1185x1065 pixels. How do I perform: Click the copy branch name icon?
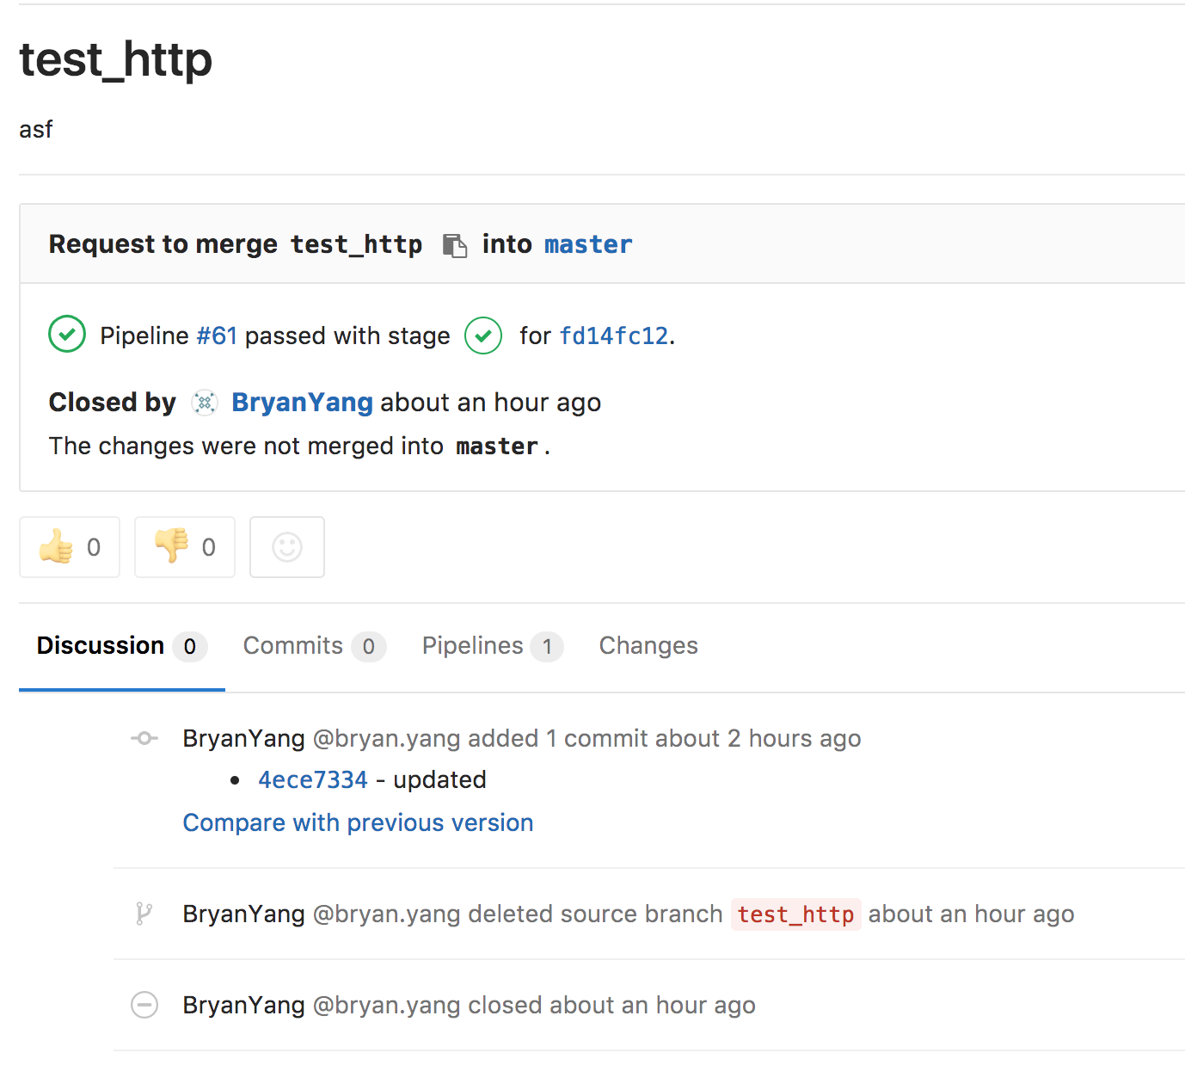click(x=454, y=245)
